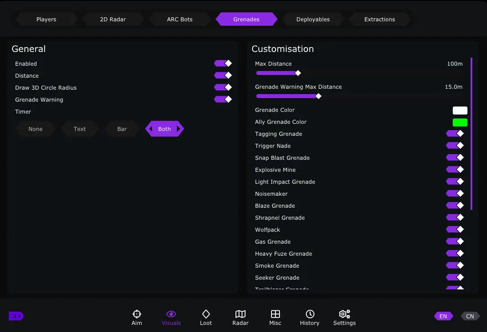487x332 pixels.
Task: Click the Customisation panel scrollbar
Action: (x=471, y=133)
